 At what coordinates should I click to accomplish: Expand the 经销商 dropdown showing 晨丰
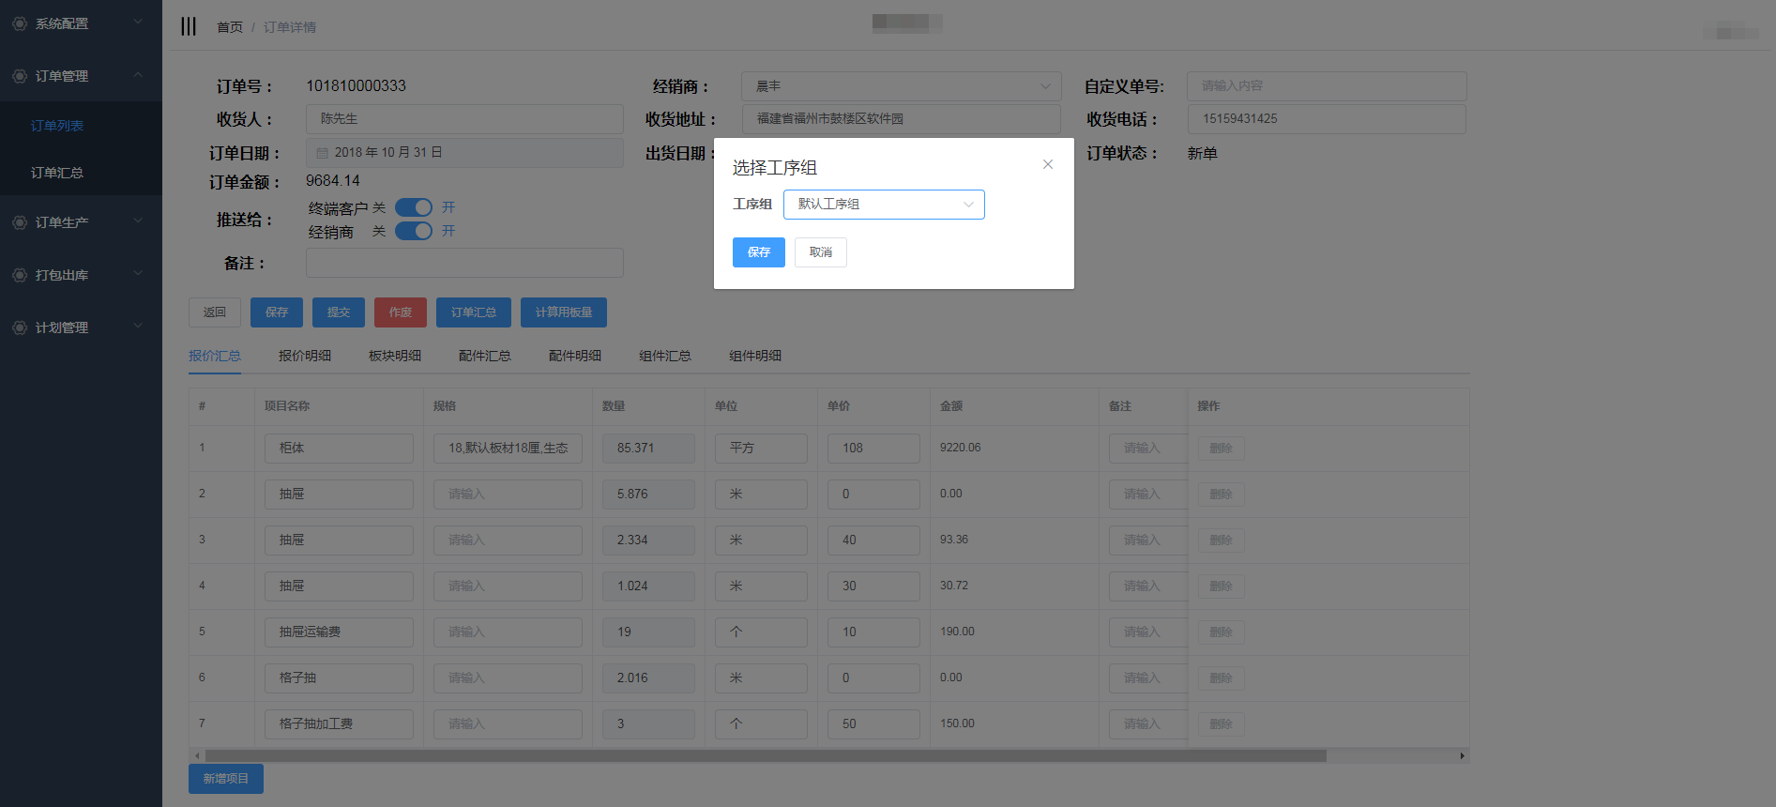[x=901, y=86]
